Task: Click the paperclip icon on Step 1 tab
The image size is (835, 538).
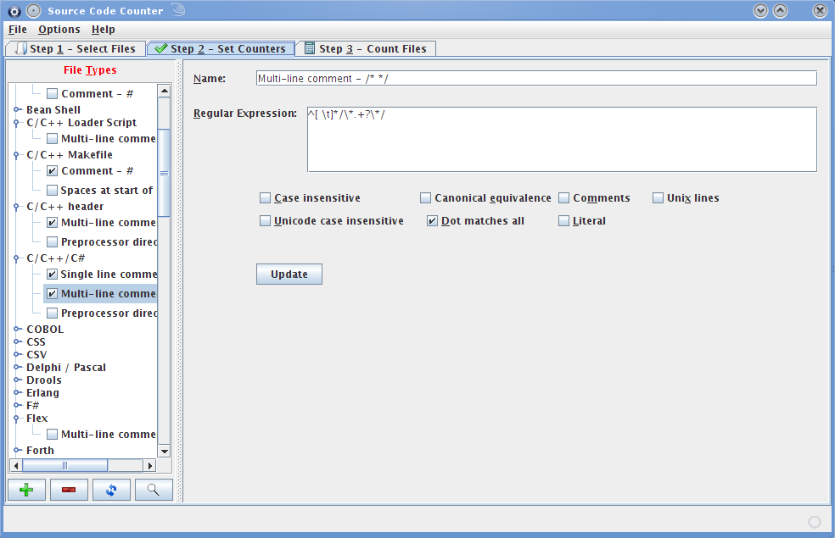Action: (20, 48)
